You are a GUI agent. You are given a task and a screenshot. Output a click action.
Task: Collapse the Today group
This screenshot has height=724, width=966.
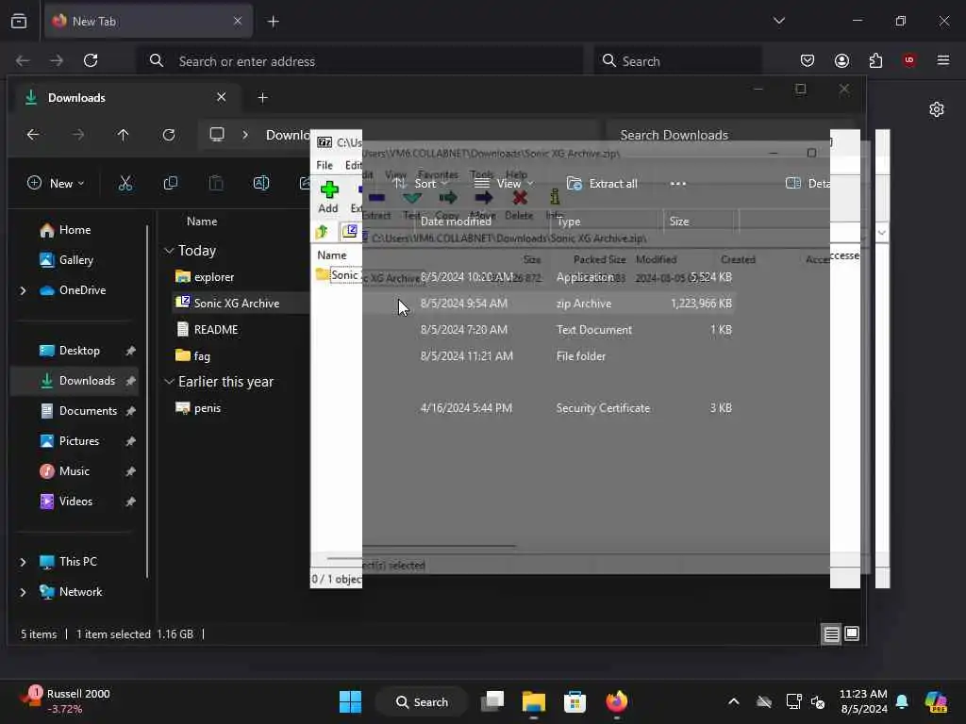[169, 251]
